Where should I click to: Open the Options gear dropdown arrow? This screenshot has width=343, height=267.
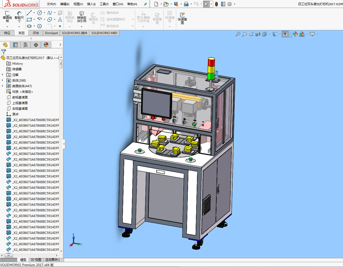coord(234,4)
